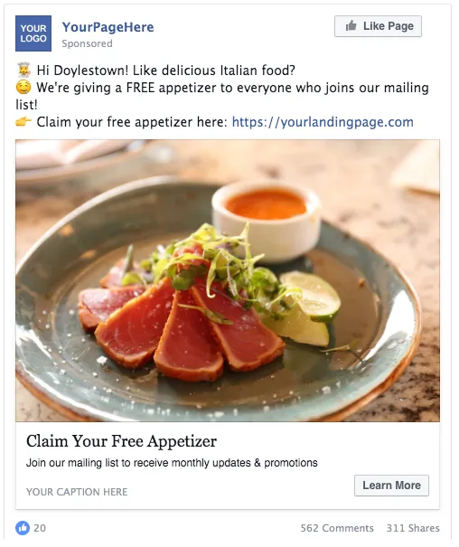
Task: Click the Sponsored label
Action: click(x=87, y=43)
